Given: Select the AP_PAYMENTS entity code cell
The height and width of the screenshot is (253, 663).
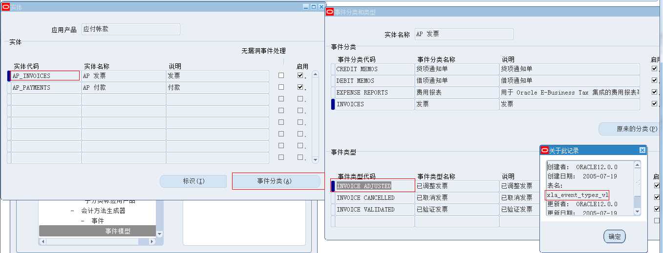Looking at the screenshot, I should coord(46,87).
